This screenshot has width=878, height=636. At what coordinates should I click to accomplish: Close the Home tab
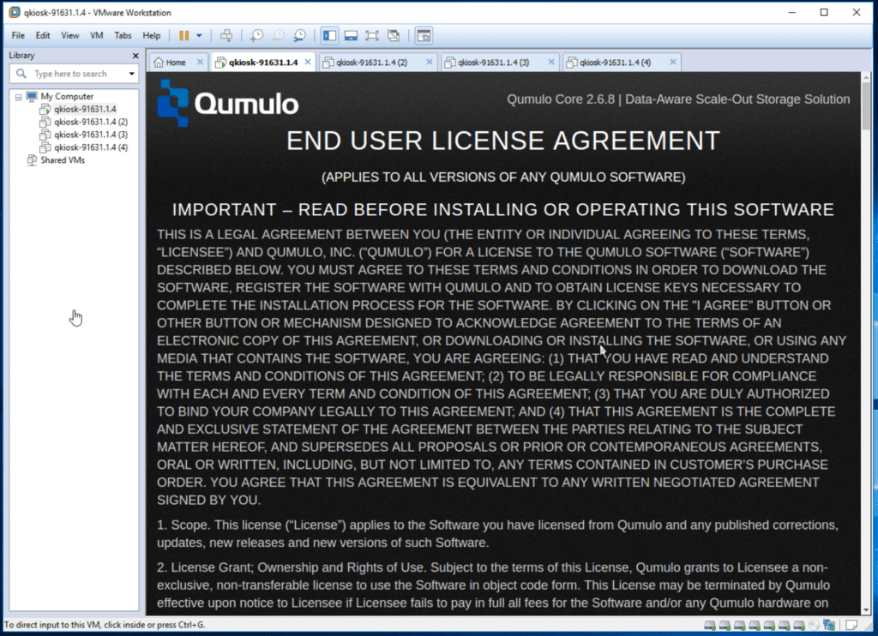click(200, 63)
